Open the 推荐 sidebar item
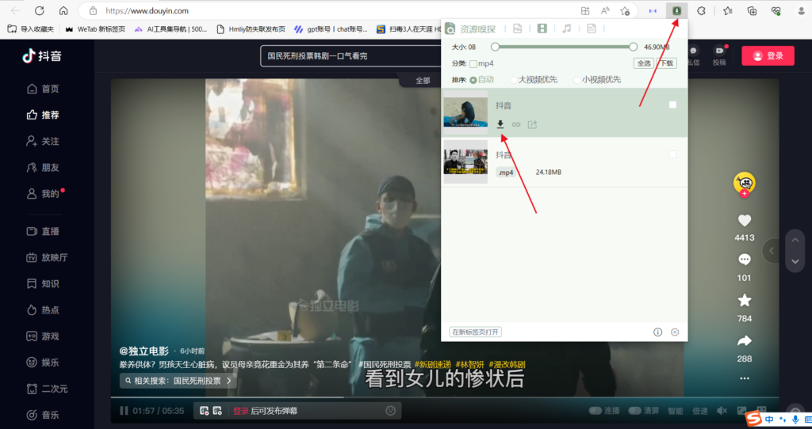812x429 pixels. (43, 115)
